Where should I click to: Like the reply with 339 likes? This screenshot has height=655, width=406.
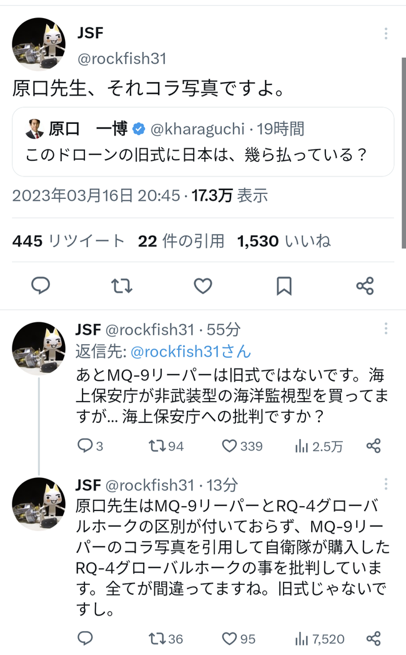pyautogui.click(x=242, y=445)
